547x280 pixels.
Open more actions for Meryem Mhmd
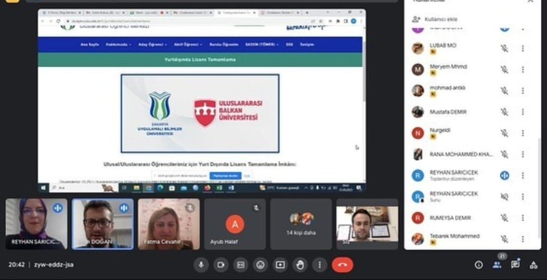pyautogui.click(x=523, y=69)
